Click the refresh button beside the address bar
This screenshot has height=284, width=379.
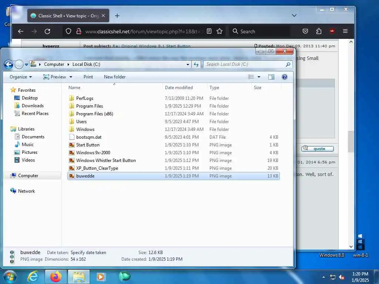point(196,64)
